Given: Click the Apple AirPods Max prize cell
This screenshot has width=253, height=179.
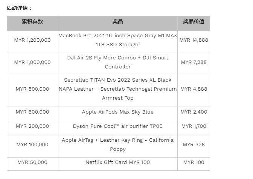Looking at the screenshot, I should [x=117, y=112].
